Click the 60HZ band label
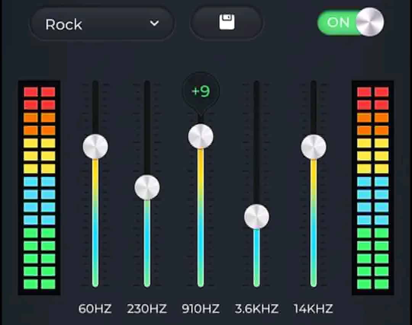Image resolution: width=412 pixels, height=325 pixels. click(x=95, y=309)
